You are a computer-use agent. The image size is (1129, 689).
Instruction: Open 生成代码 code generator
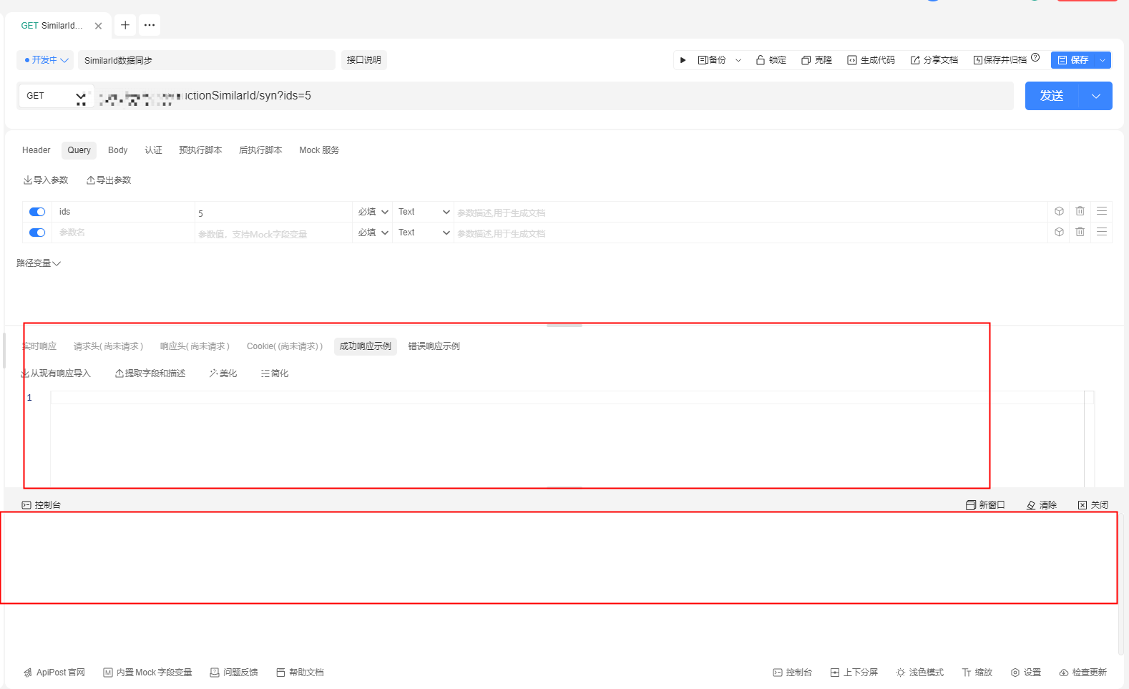871,60
